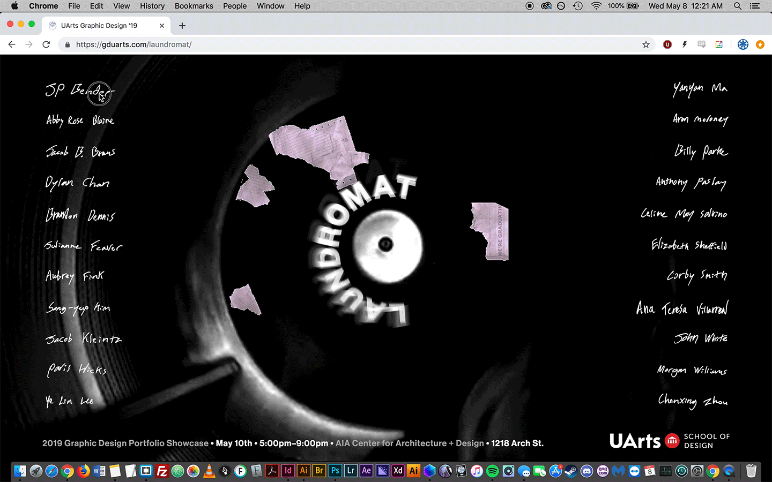Open Firefox in the Dock
Viewport: 772px width, 482px height.
click(x=83, y=471)
